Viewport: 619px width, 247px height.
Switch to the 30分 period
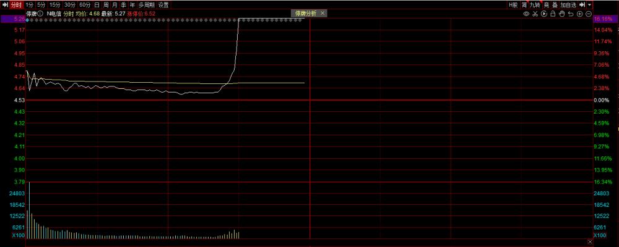click(70, 5)
